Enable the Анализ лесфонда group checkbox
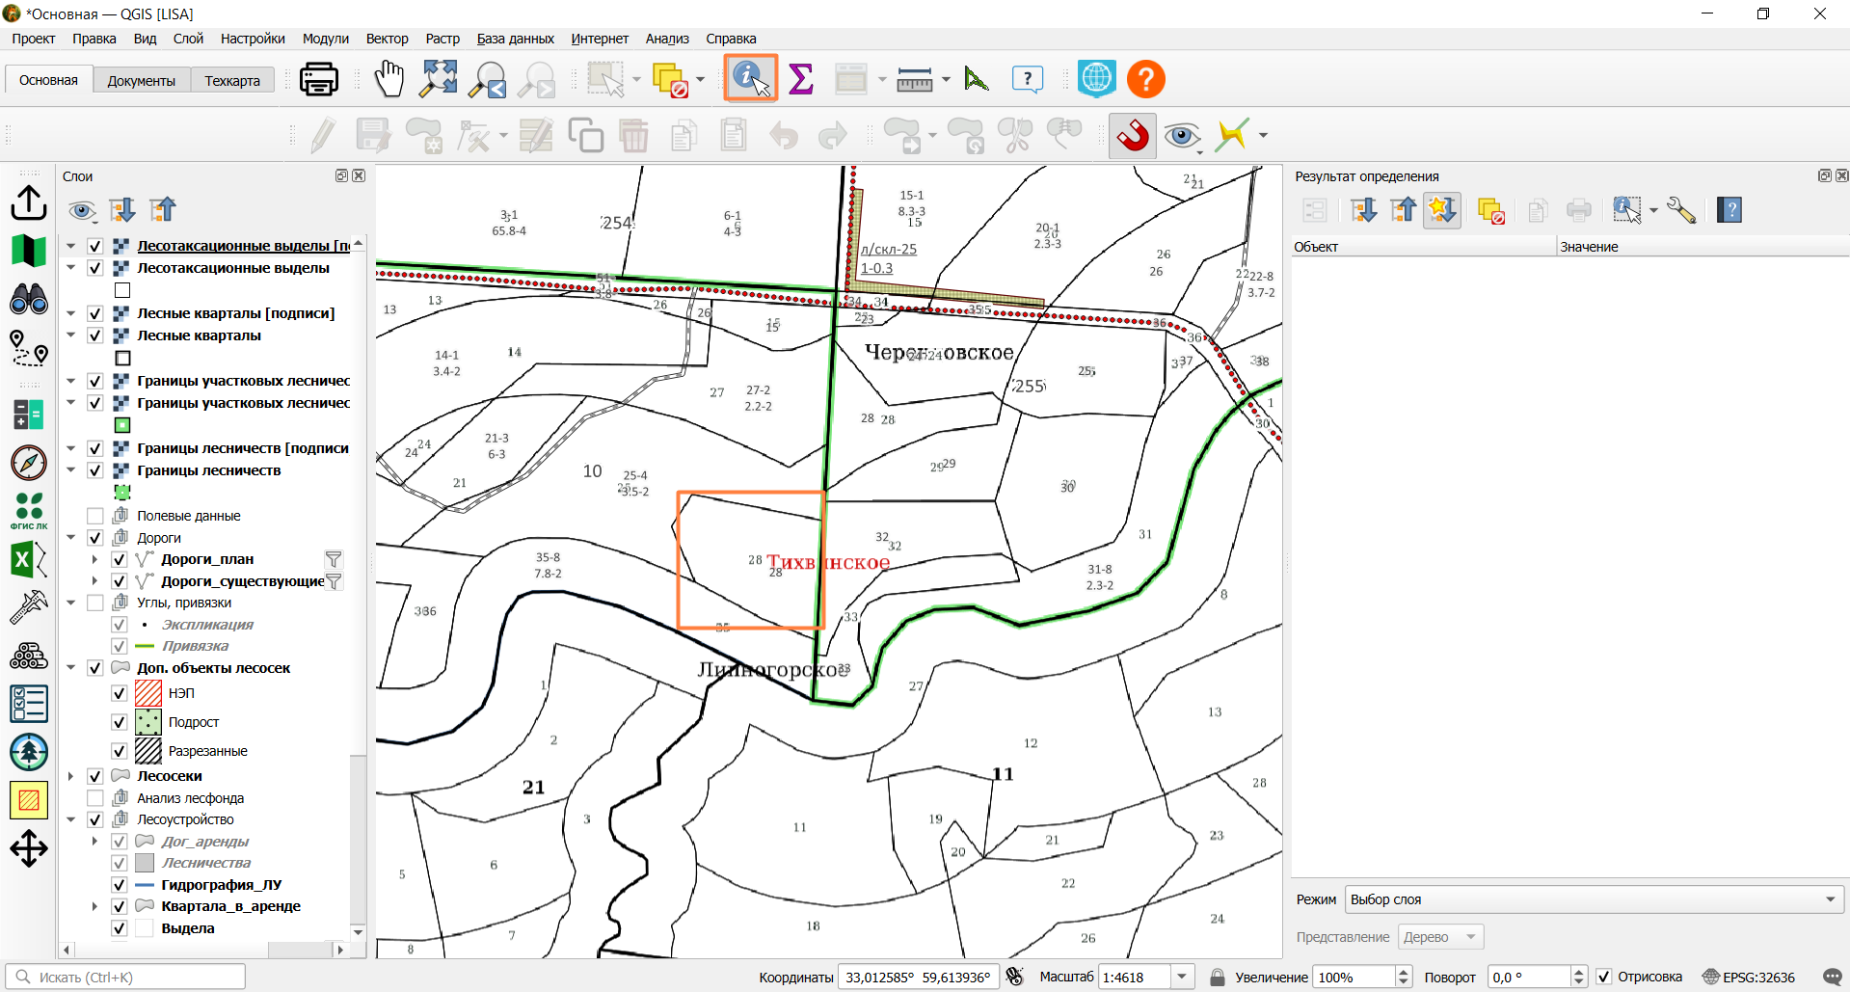 tap(94, 798)
